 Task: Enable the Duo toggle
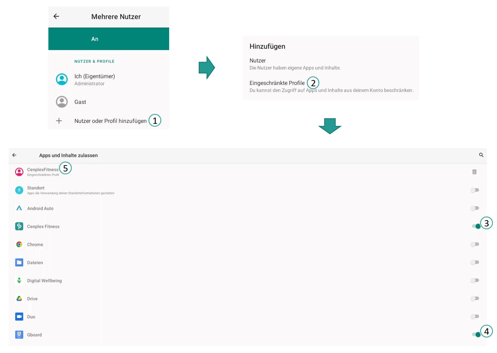[475, 317]
